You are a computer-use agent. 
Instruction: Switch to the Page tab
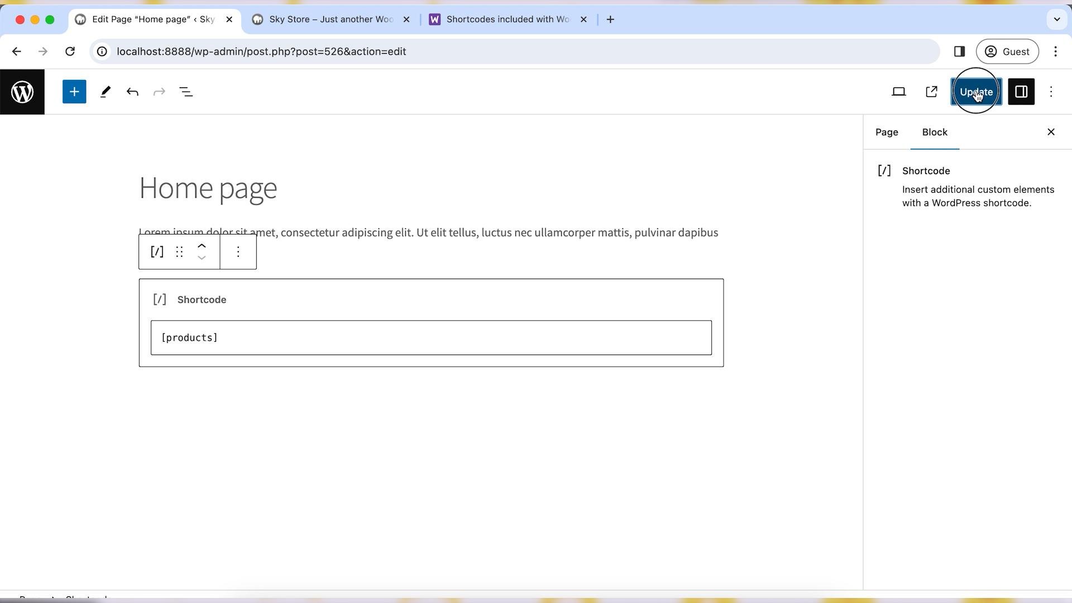tap(886, 132)
